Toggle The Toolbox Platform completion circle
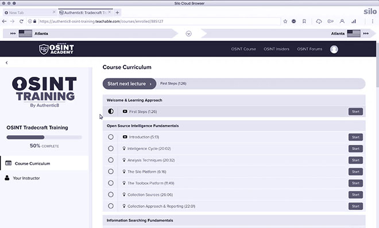The width and height of the screenshot is (379, 228). [x=111, y=183]
